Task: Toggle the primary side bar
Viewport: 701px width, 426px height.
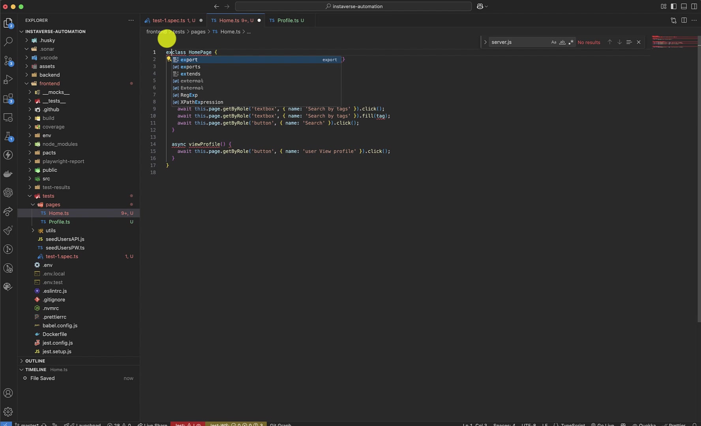Action: (x=673, y=6)
